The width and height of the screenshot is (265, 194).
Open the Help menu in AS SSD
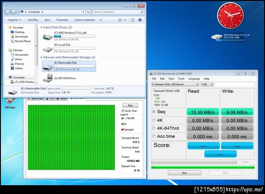207,79
